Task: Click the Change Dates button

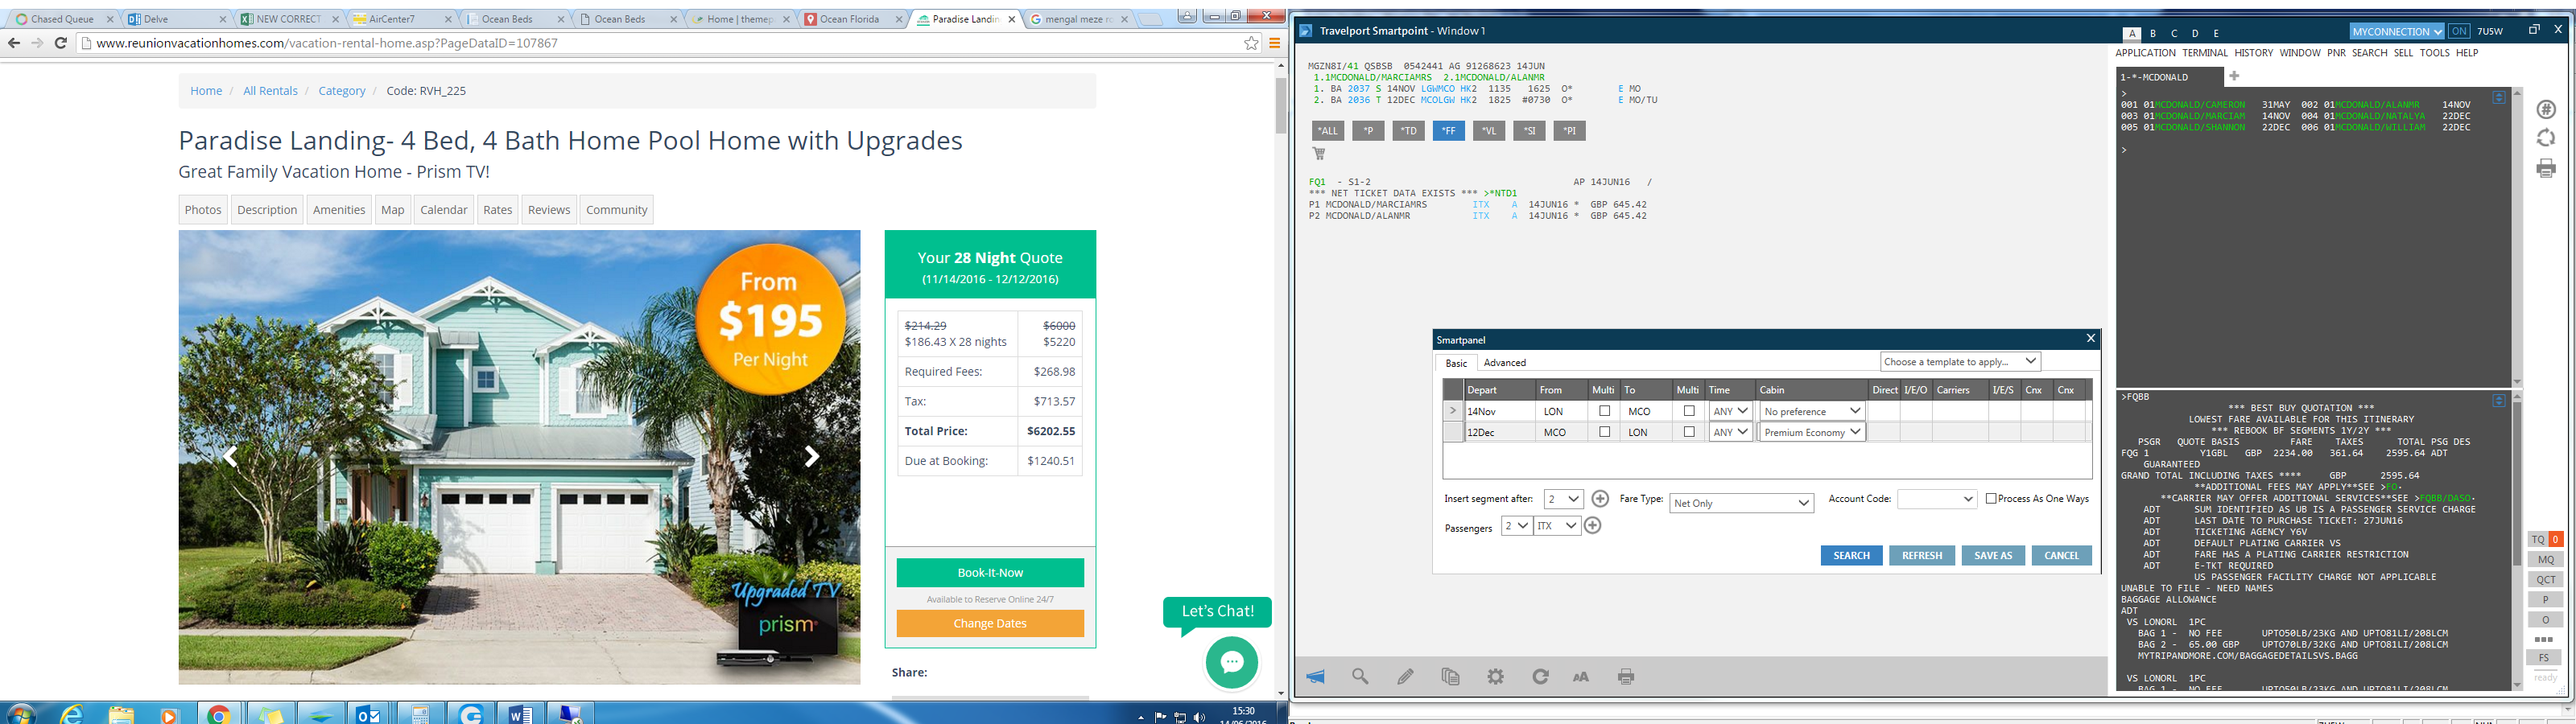Action: pyautogui.click(x=990, y=623)
